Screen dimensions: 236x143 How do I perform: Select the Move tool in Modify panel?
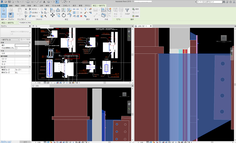pos(53,15)
